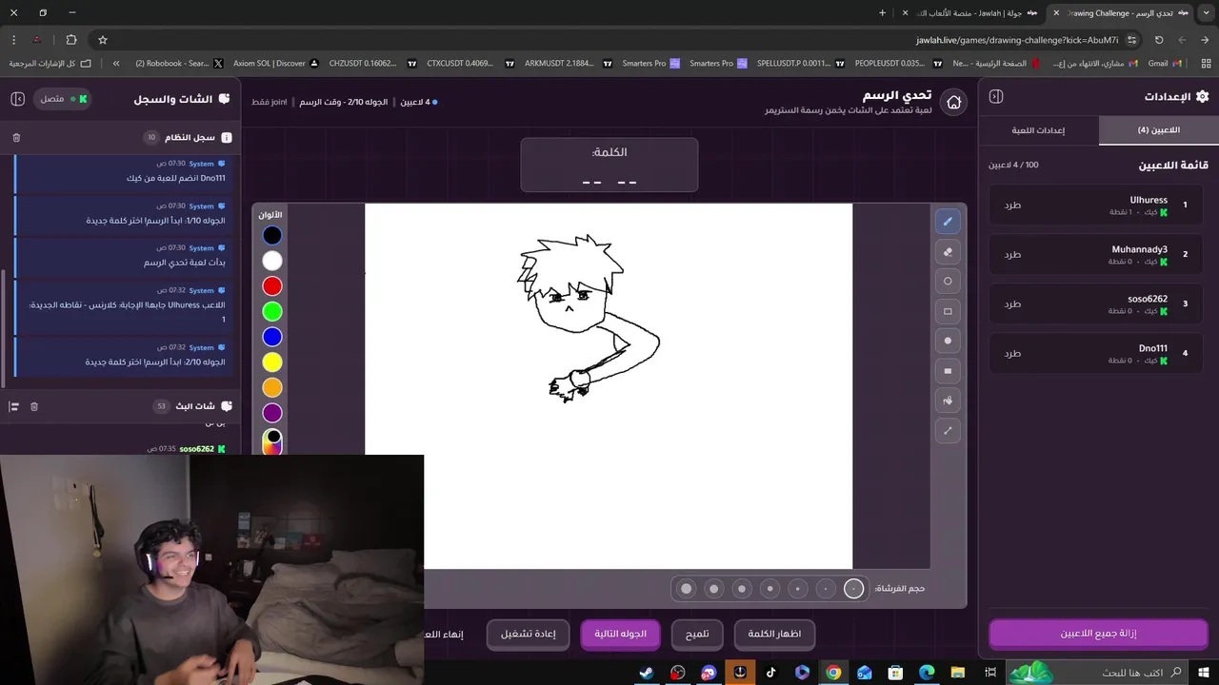Bookmark this page with star icon
Viewport: 1219px width, 685px height.
(x=103, y=40)
